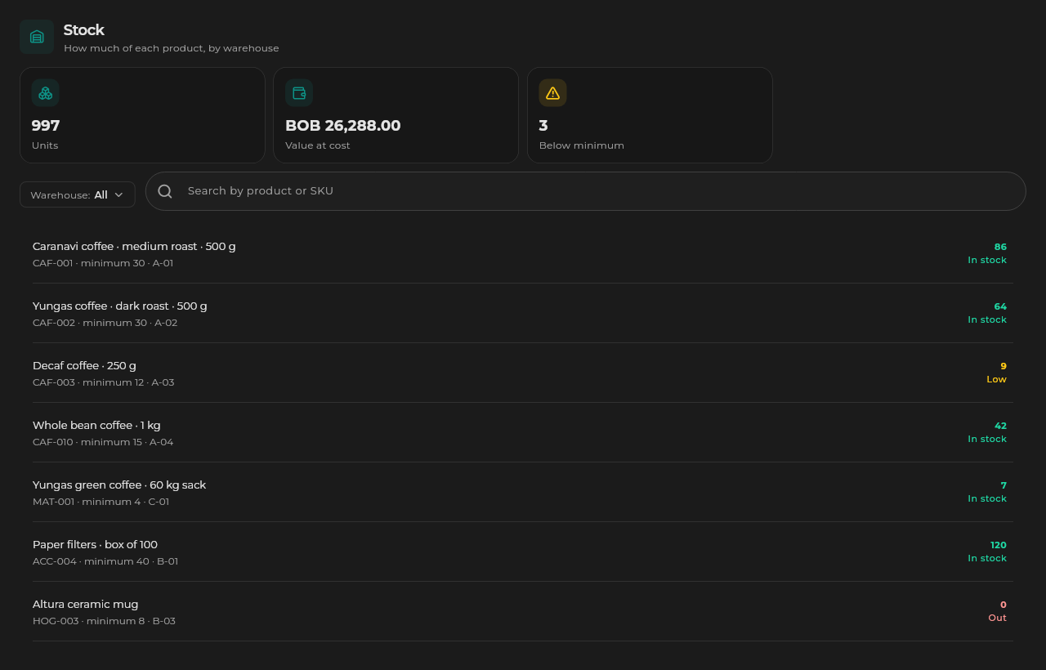This screenshot has height=670, width=1046.
Task: Click the wallet icon above value at cost
Action: click(x=299, y=93)
